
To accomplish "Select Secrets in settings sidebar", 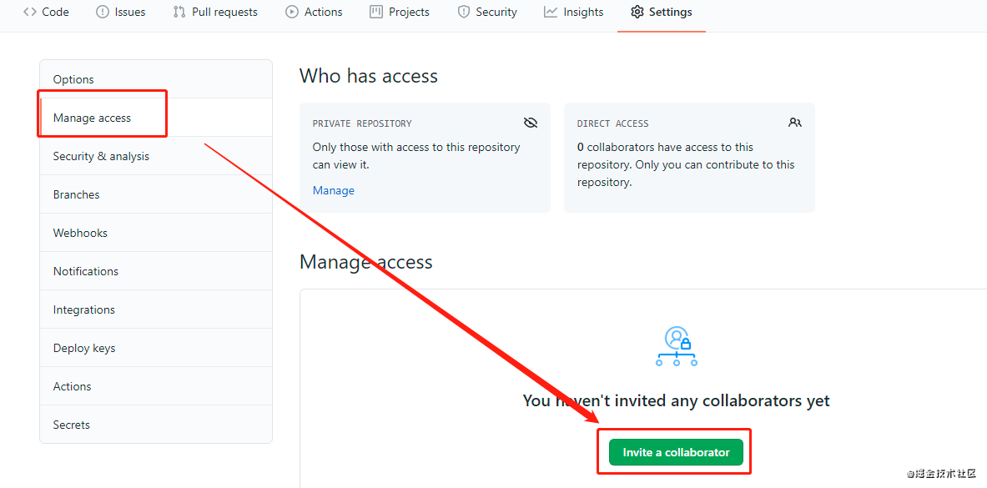I will tap(72, 425).
